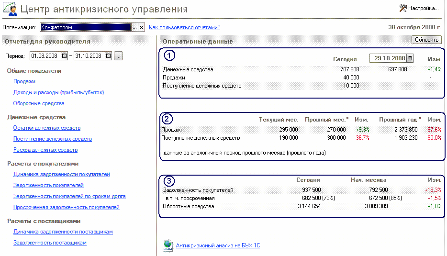Open the Оборотные средства report link
Image resolution: width=447 pixels, height=256 pixels.
(39, 103)
